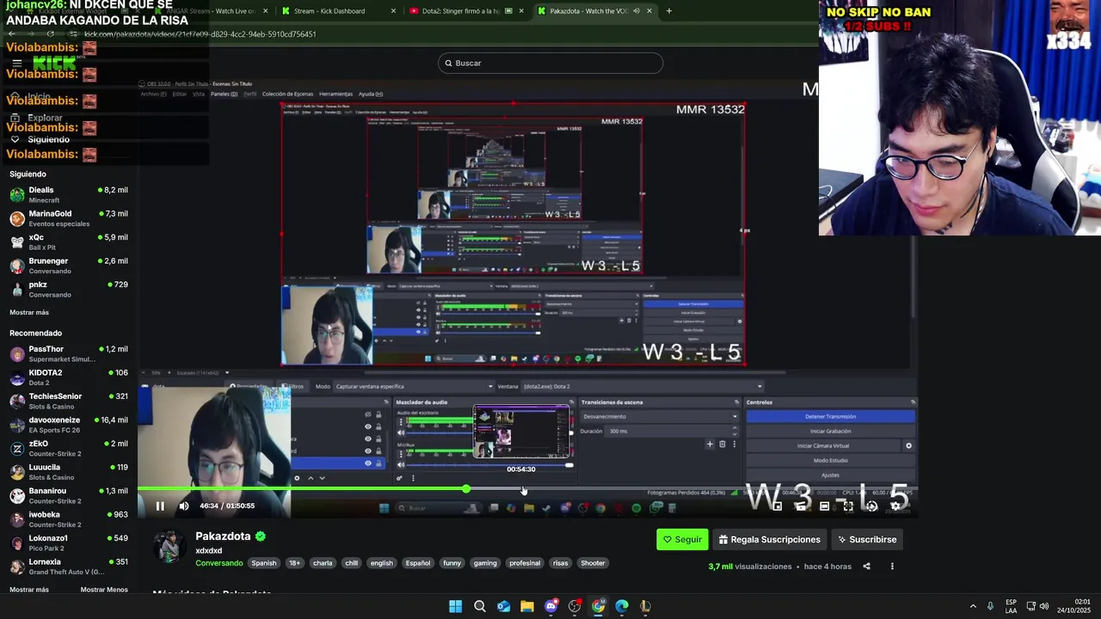Open the three-dot more options menu
Image resolution: width=1101 pixels, height=619 pixels.
(x=892, y=567)
